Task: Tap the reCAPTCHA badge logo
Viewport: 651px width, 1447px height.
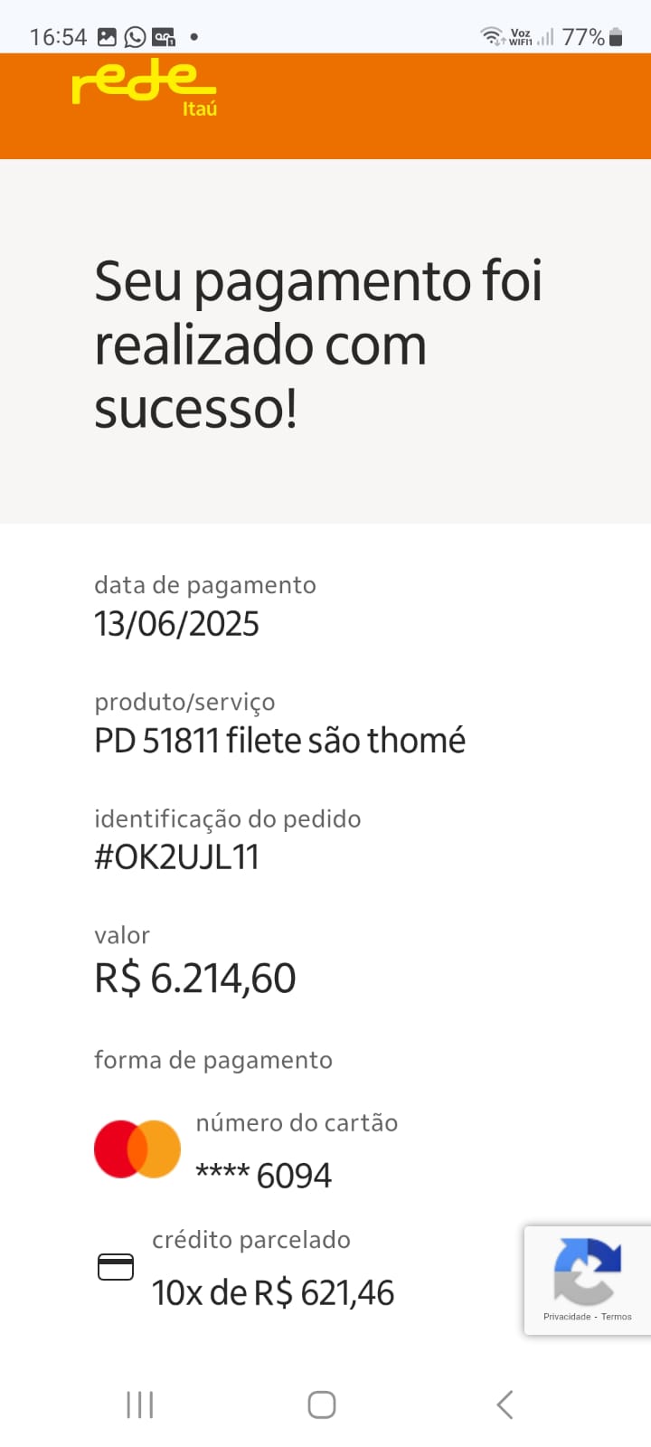Action: click(588, 1272)
